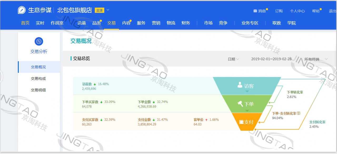Switch to the 流量 navigation tab
This screenshot has height=154, width=337.
pyautogui.click(x=82, y=23)
